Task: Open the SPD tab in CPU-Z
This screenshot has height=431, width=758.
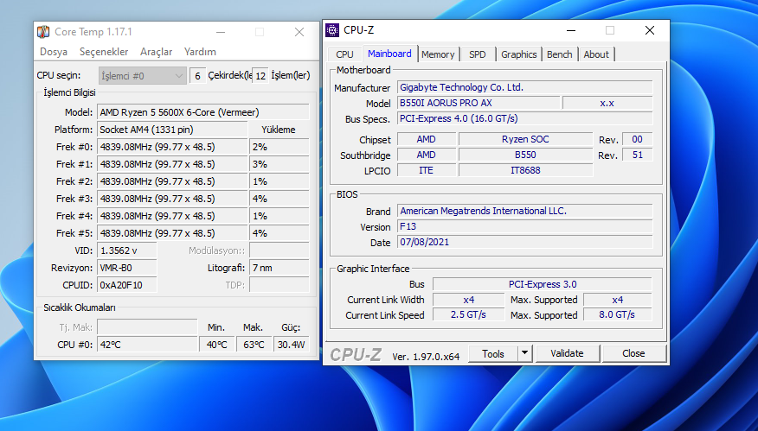Action: 477,54
